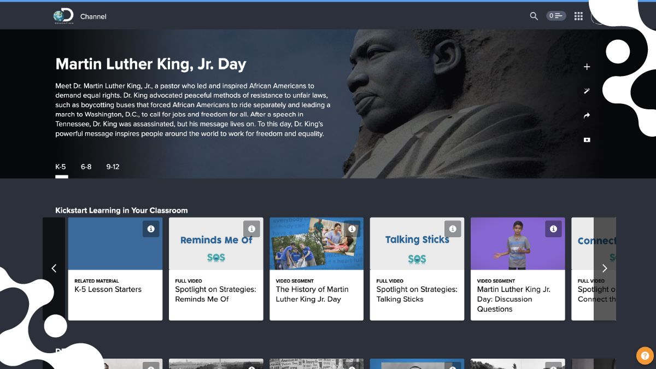Switch to the 6-8 grade tab

[86, 167]
